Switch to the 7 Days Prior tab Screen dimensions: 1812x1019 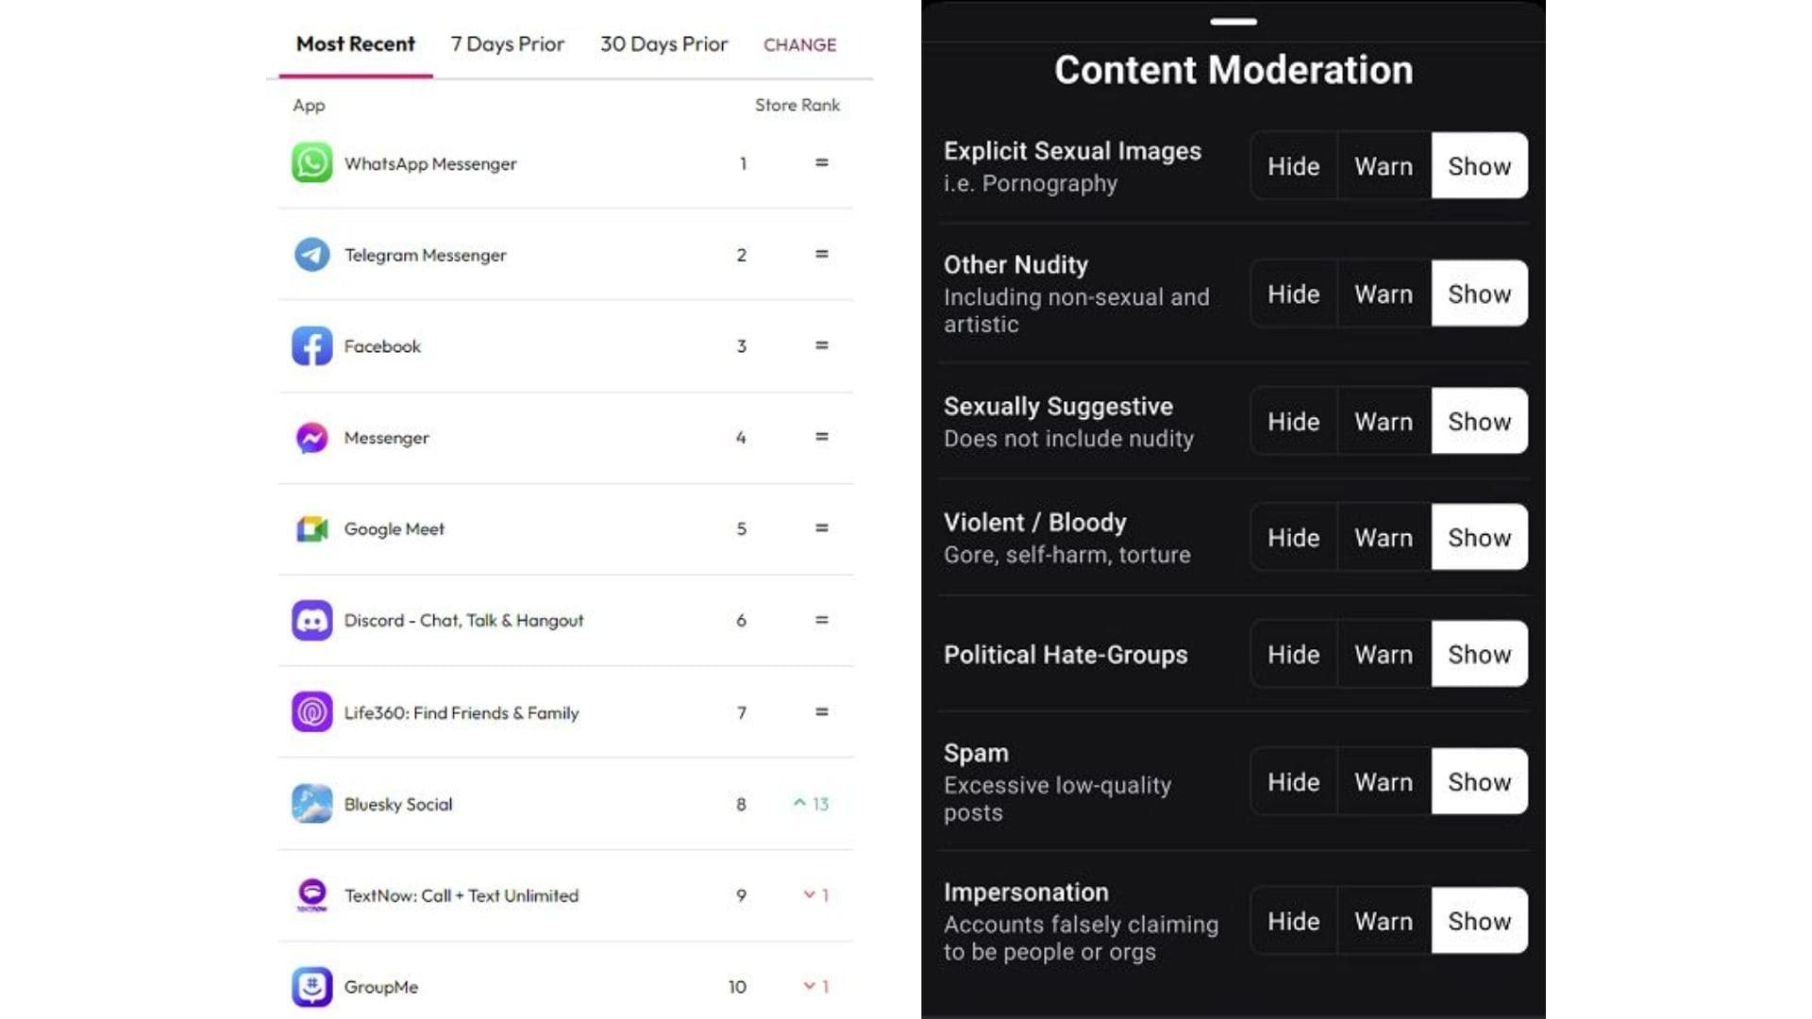coord(507,44)
